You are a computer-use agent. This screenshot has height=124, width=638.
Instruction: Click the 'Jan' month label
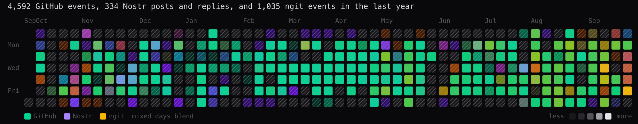pos(191,21)
